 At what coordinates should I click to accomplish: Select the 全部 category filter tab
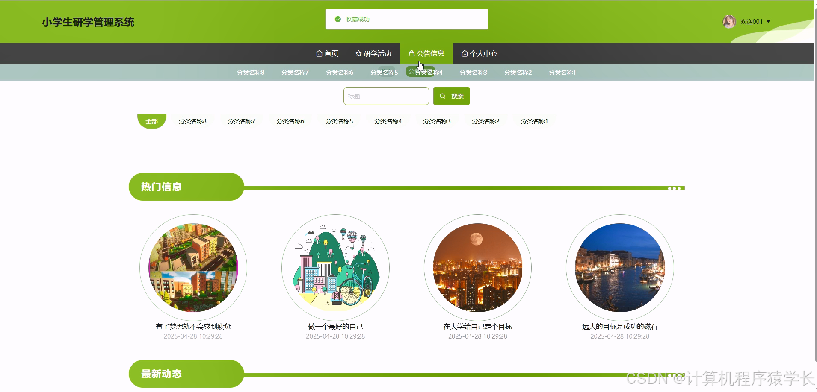[152, 121]
